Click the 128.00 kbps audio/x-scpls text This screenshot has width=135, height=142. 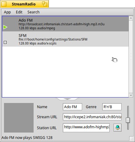pyautogui.click(x=38, y=43)
